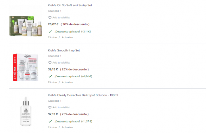Click discount checkmark icon for Dark Spot Solution
Screen dimensions: 206x133
(x=50, y=121)
